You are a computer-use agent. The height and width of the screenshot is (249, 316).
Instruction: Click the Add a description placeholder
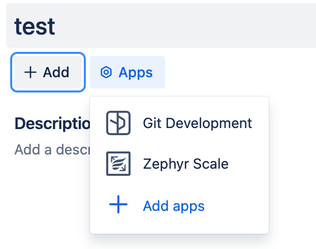(x=52, y=149)
